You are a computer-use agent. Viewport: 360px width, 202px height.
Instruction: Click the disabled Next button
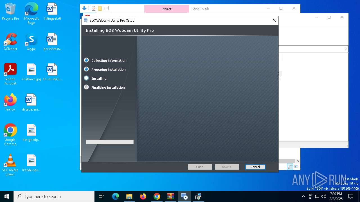(227, 167)
